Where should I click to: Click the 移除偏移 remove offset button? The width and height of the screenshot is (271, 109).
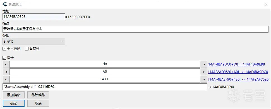pos(38,95)
